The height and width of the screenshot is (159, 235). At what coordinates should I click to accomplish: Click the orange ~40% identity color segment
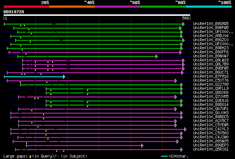point(72,7)
